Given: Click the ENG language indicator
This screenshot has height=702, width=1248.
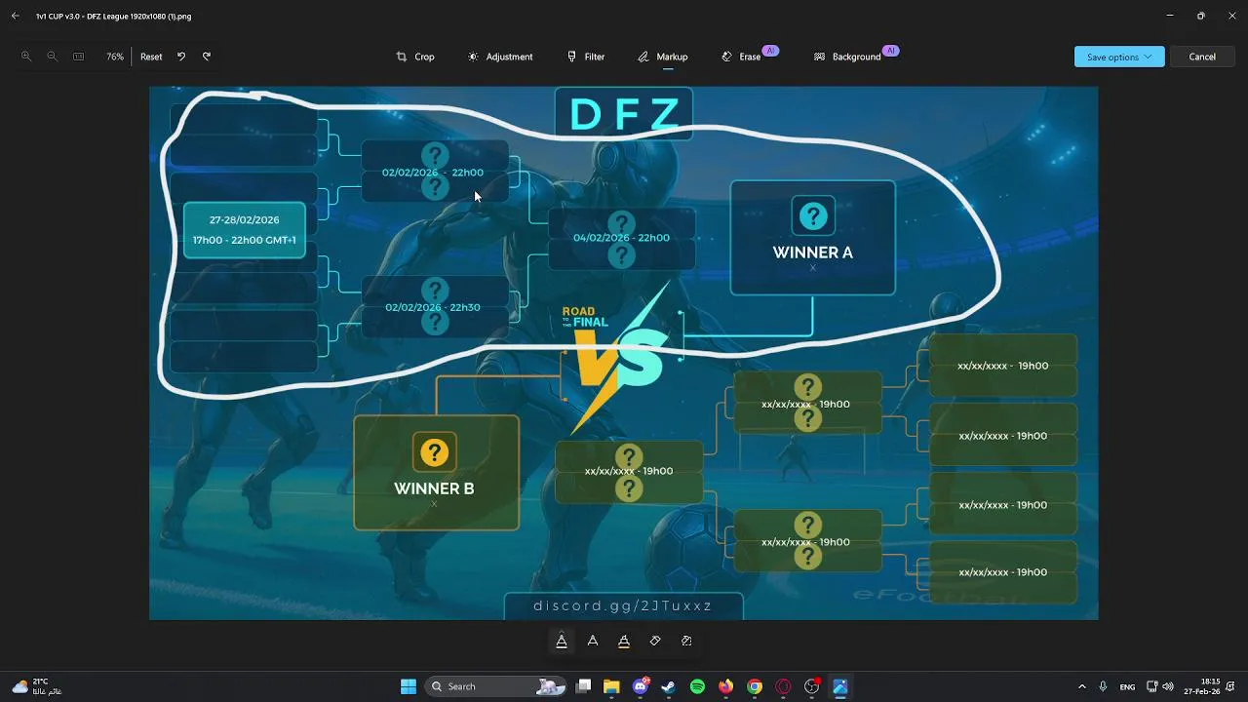Looking at the screenshot, I should pyautogui.click(x=1127, y=687).
